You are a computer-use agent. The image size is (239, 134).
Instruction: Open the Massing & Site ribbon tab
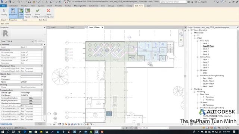click(x=80, y=6)
